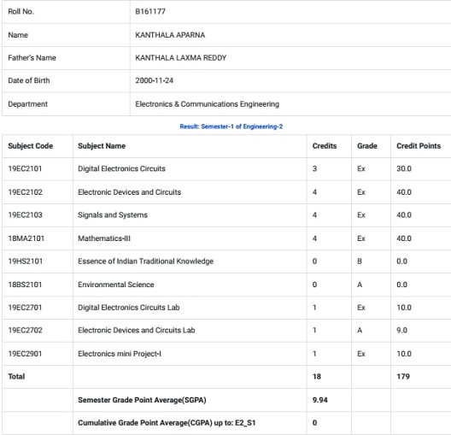
Task: Select subject code 19EC2702
Action: click(x=25, y=330)
